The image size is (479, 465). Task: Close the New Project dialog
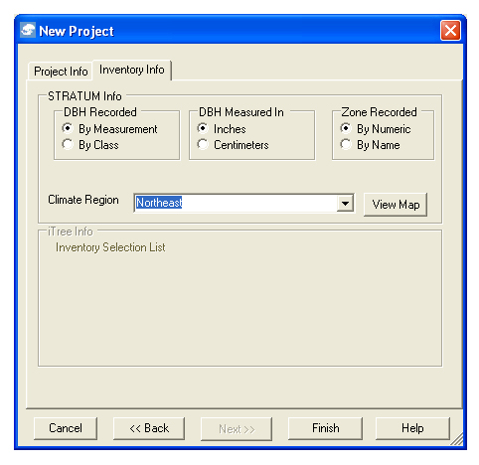[450, 31]
